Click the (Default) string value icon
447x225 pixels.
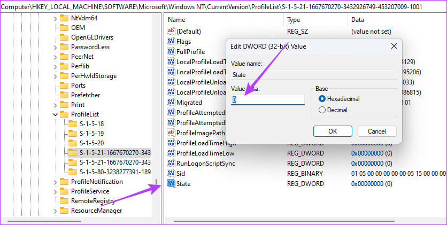pos(171,32)
